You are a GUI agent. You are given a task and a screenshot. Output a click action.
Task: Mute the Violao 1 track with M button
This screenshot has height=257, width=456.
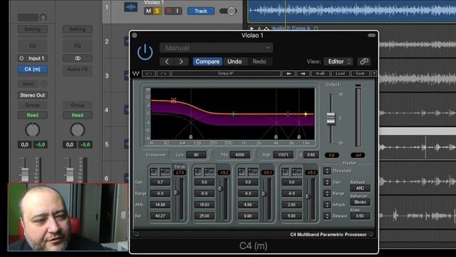[x=148, y=11]
